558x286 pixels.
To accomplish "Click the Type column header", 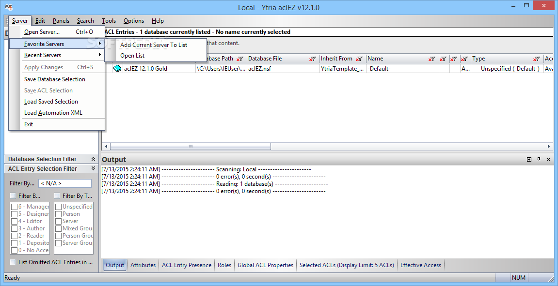I will (x=507, y=59).
